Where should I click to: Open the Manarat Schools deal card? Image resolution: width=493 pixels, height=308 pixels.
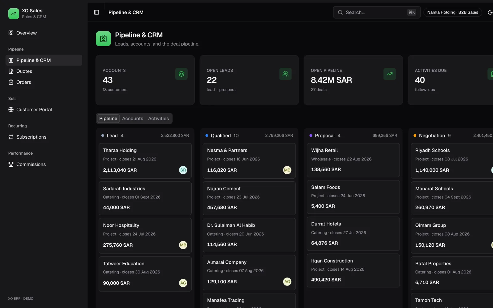coord(452,198)
